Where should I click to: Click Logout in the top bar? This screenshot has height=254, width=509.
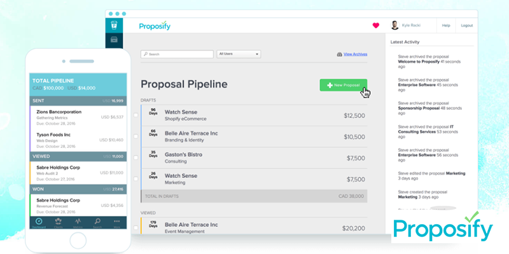466,25
